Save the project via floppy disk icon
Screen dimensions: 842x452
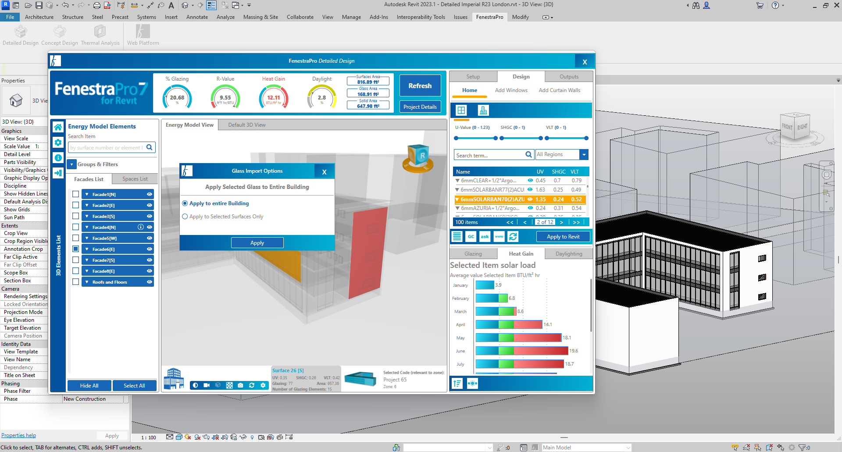click(x=39, y=5)
